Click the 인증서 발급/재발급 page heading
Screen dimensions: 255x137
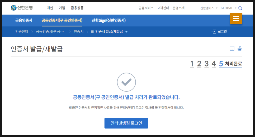37,49
